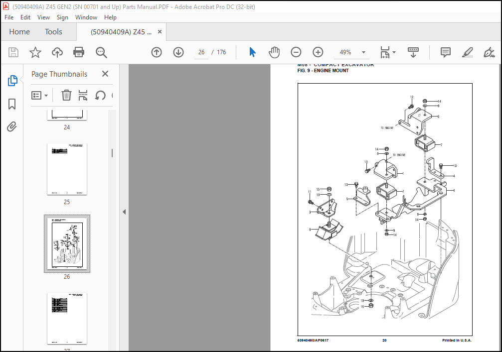Click the 50940480/AP0617 footer text

tap(313, 340)
